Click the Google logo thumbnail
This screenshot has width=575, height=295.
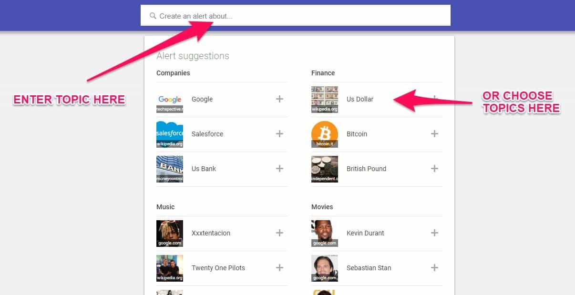click(x=169, y=99)
